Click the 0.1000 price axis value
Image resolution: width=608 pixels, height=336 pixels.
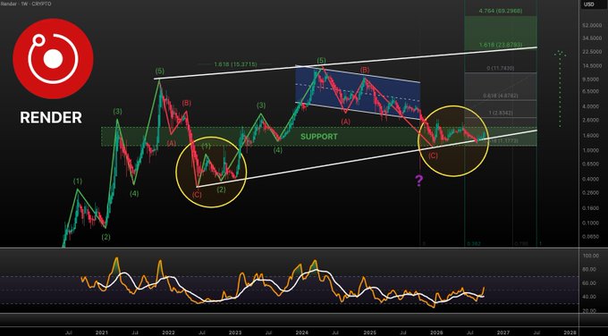click(590, 223)
